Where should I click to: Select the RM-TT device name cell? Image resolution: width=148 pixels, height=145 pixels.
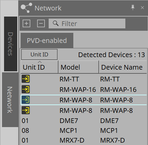coord(110,79)
